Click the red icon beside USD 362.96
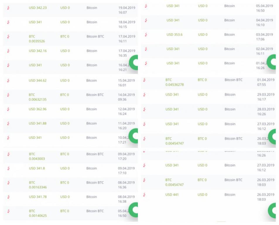This screenshot has height=225, width=279. tap(8, 109)
